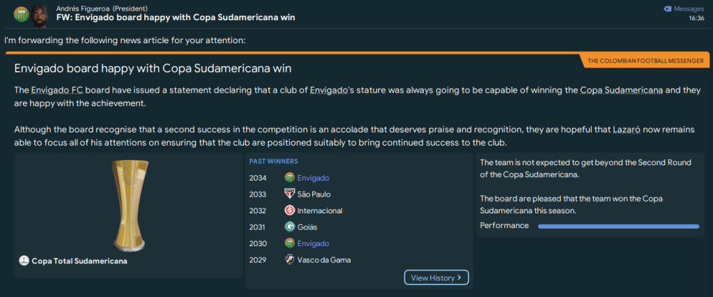Open the 2034 winner Envigado name link
This screenshot has width=713, height=297.
coord(313,178)
